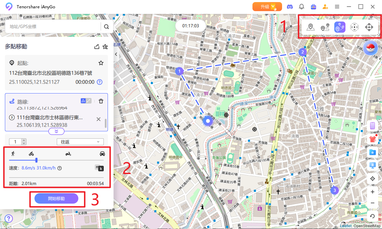Viewport: 382px width, 229px height.
Task: Select car driving speed icon
Action: [102, 154]
